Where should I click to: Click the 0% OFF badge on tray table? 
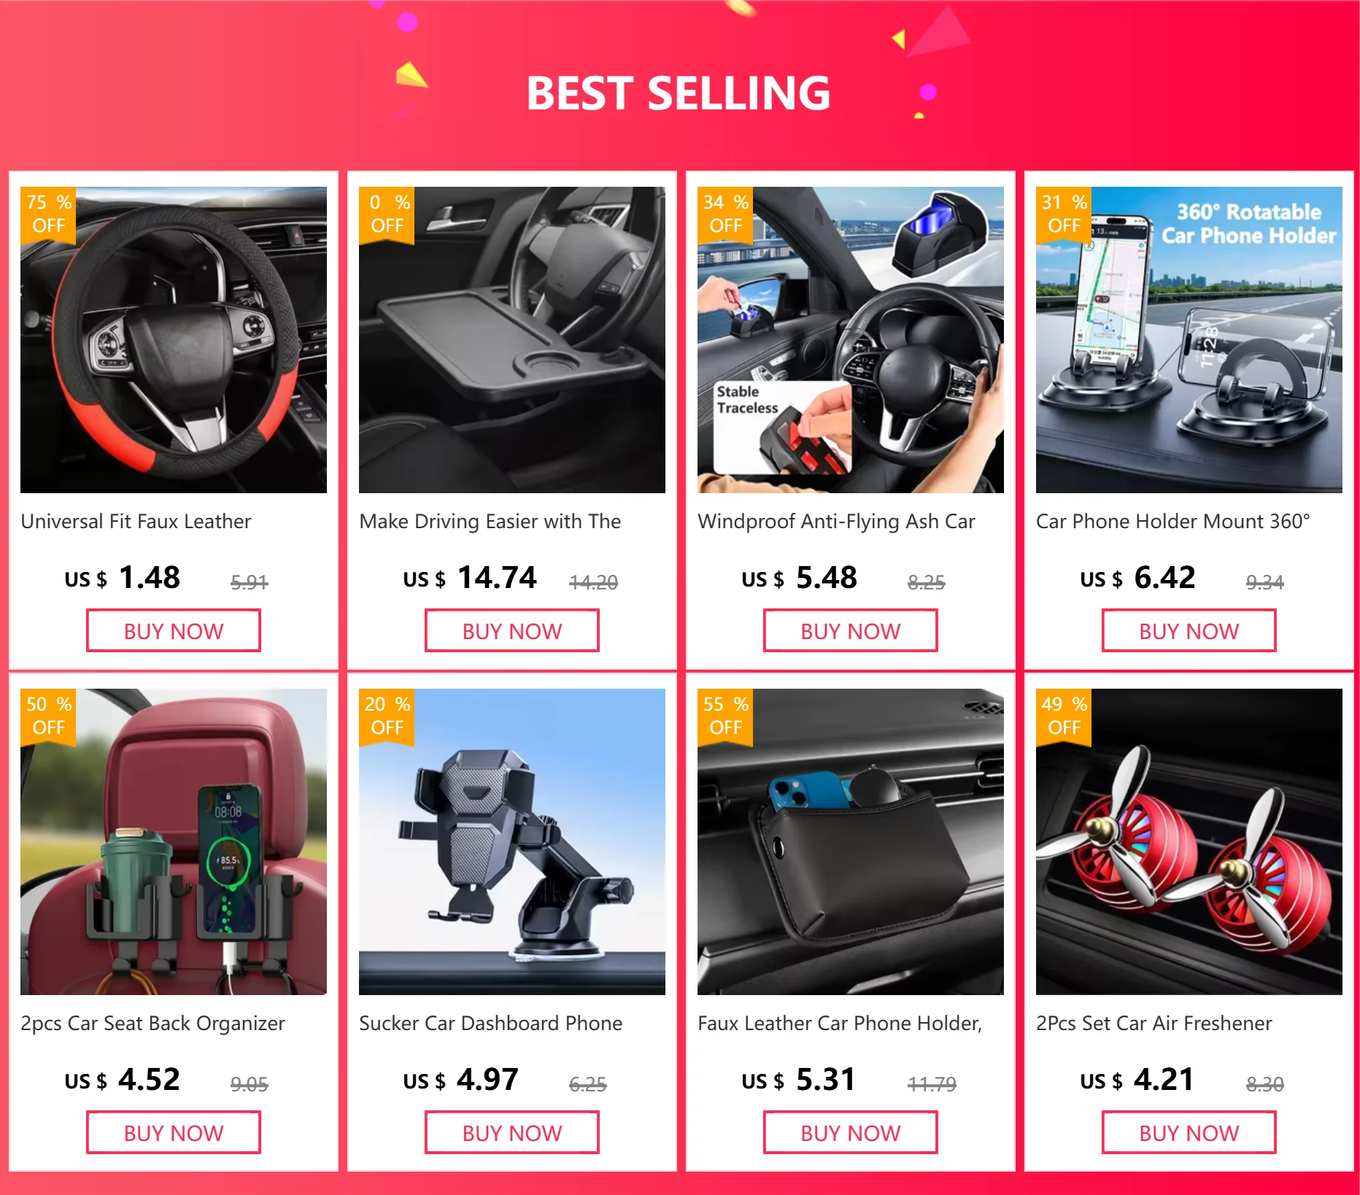pos(387,214)
